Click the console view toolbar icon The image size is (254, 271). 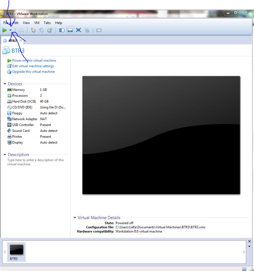[x=99, y=30]
